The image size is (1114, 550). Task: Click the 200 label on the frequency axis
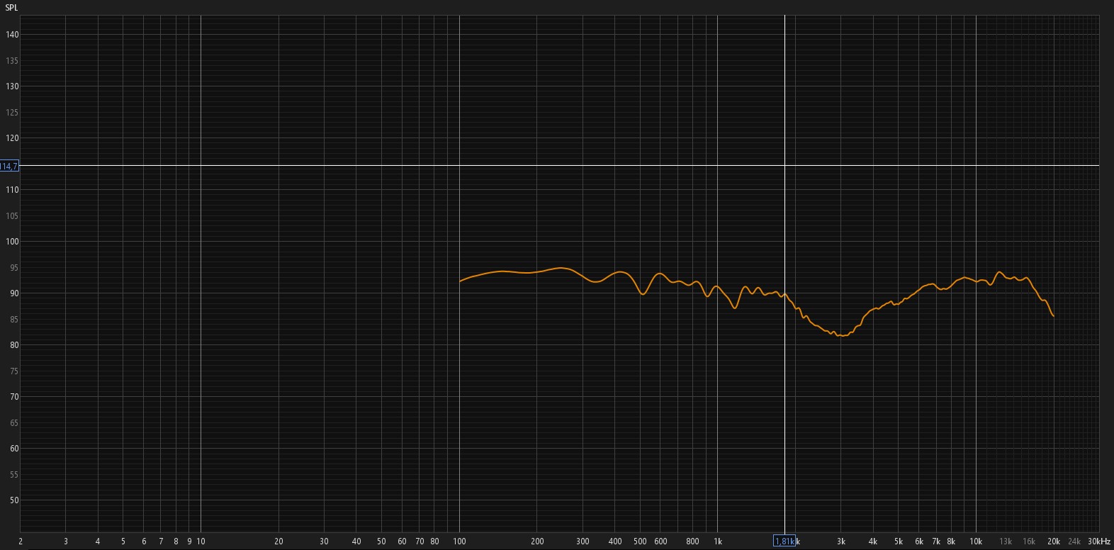click(x=537, y=541)
